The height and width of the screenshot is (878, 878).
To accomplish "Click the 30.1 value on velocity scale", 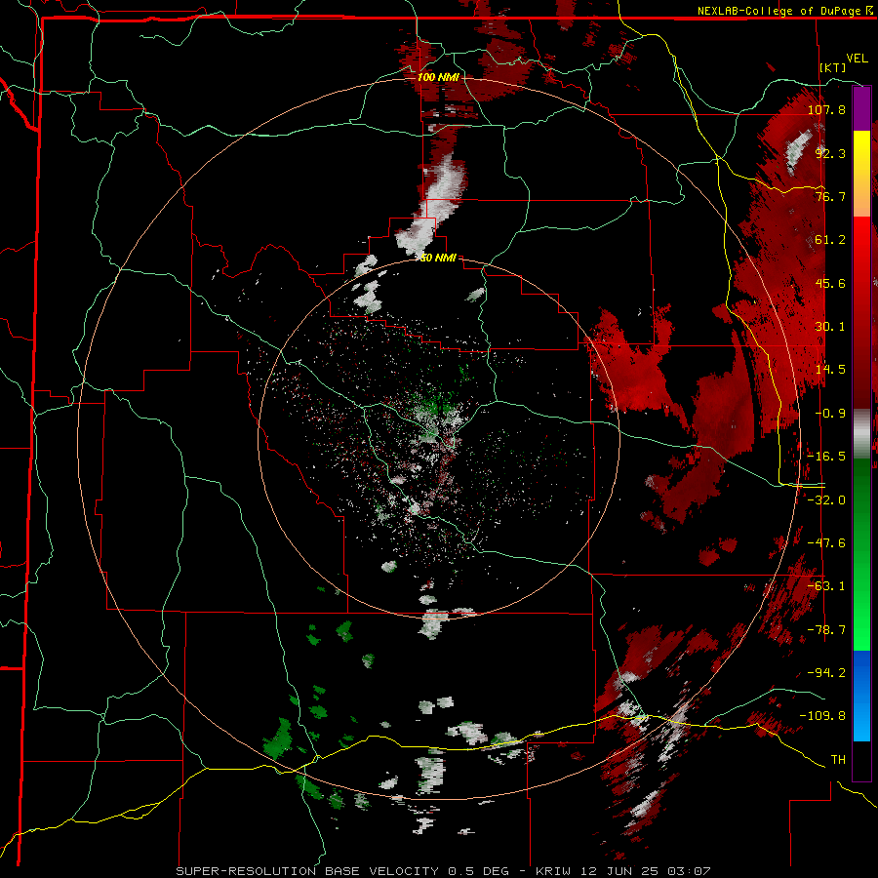I will pos(830,327).
